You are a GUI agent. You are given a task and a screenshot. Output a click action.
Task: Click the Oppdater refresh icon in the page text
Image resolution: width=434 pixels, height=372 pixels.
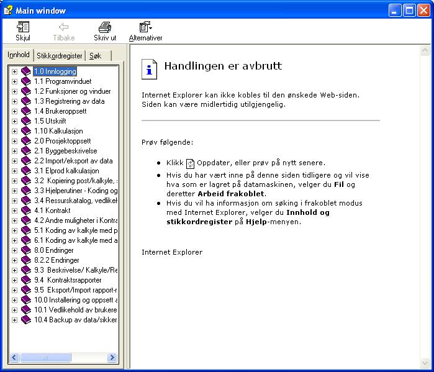coord(190,163)
